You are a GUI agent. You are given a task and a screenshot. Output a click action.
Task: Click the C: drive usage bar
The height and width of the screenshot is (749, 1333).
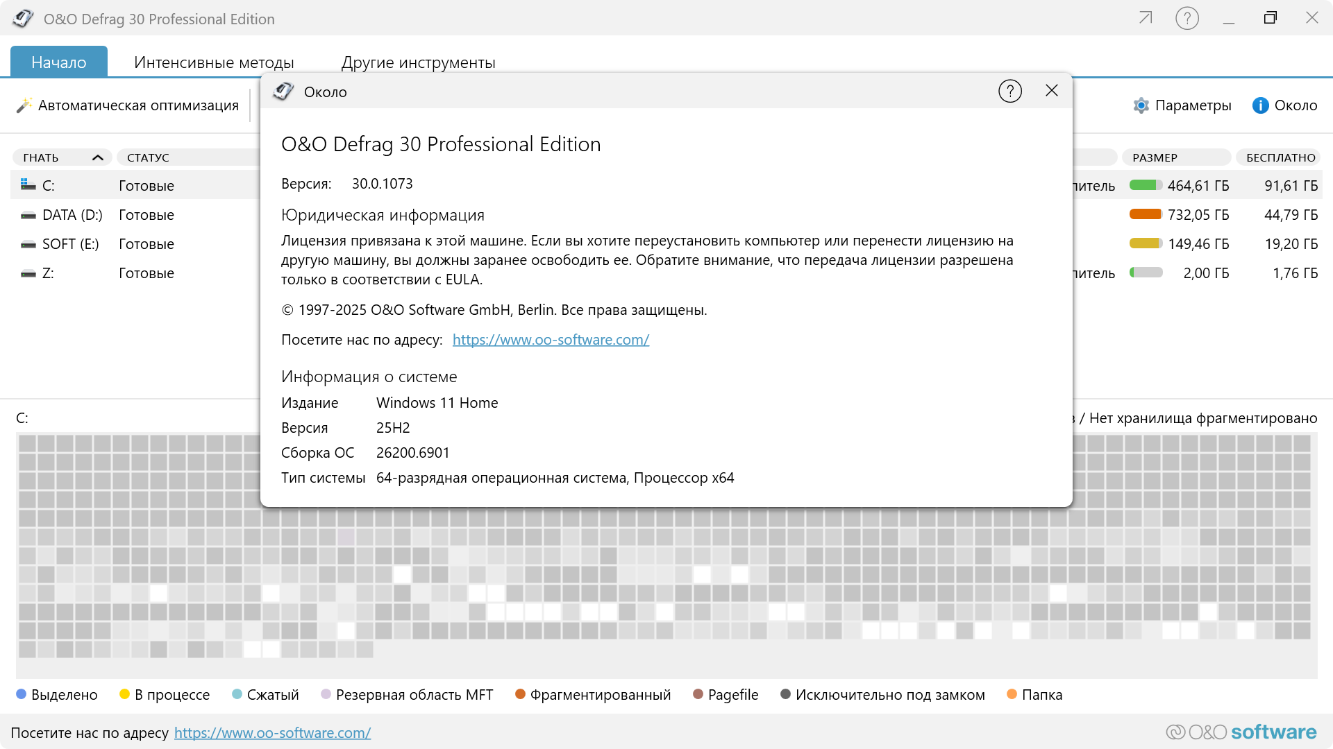(1146, 185)
